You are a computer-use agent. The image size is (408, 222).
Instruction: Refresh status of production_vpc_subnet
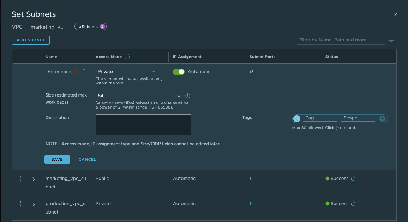pos(353,204)
